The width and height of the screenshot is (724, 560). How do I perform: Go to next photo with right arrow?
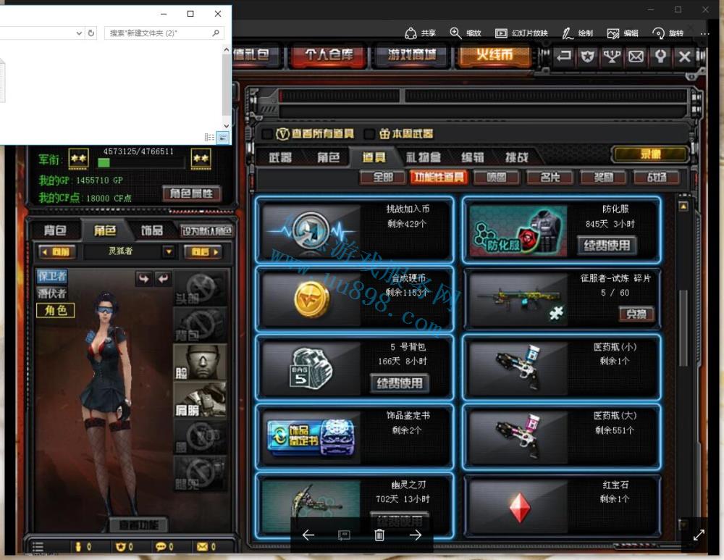click(415, 535)
